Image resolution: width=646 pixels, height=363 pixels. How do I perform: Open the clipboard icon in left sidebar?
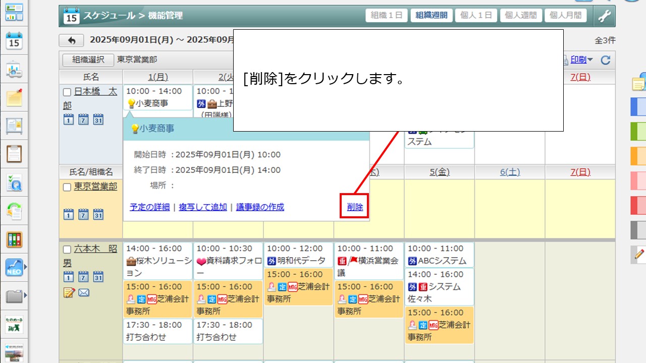pyautogui.click(x=14, y=153)
